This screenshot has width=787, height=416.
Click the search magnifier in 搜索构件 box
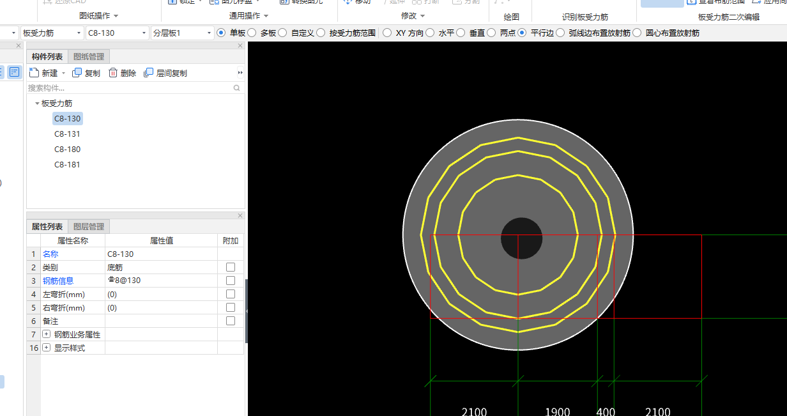[236, 88]
